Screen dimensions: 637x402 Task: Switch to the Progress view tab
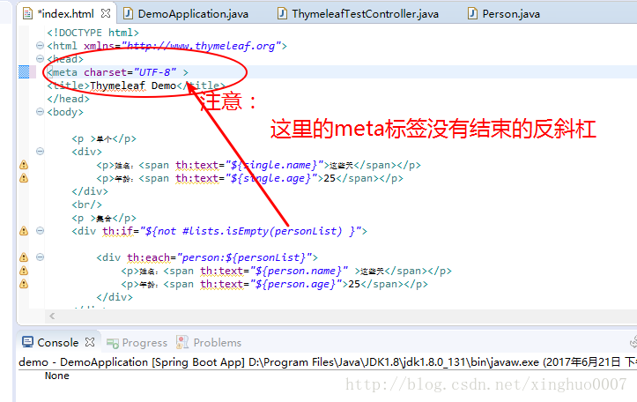tap(144, 343)
